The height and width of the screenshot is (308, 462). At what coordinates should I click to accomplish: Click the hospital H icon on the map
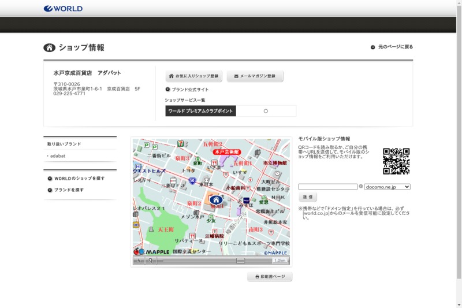click(x=137, y=167)
